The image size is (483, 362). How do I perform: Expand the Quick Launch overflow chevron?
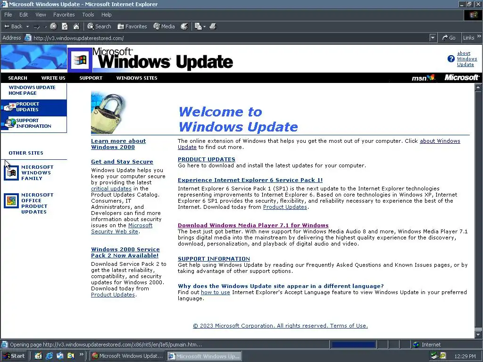pos(81,354)
